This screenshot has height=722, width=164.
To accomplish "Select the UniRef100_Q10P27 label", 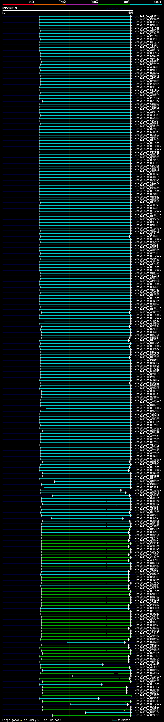I will point(147,59).
